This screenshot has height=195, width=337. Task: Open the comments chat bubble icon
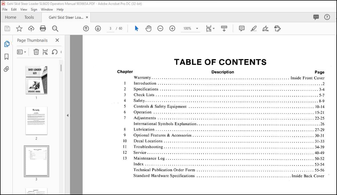click(316, 17)
